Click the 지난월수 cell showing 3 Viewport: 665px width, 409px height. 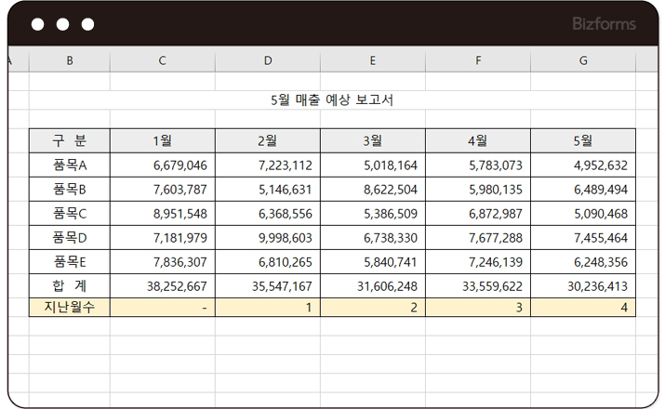478,308
